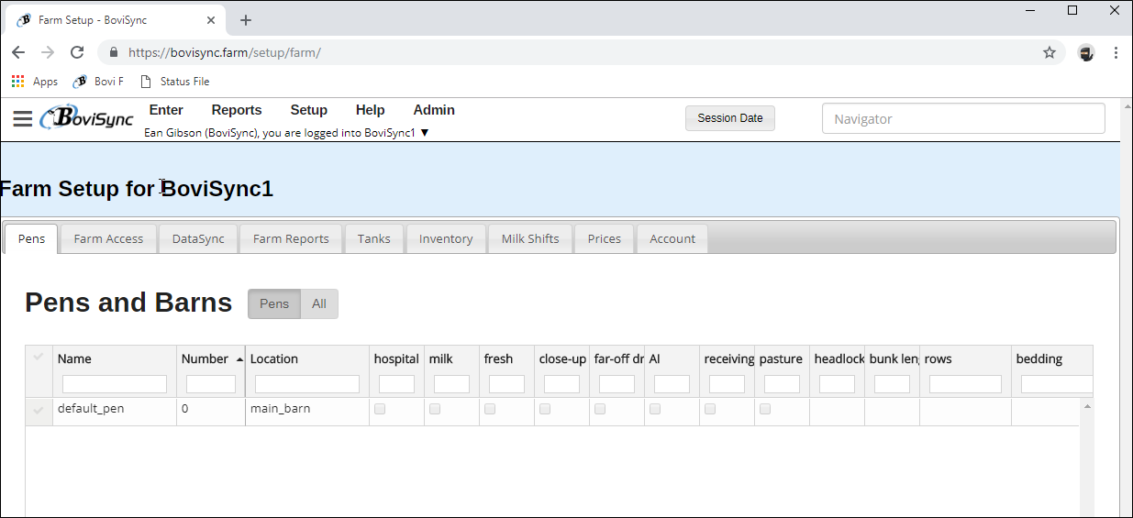Open Apps bookmarks shortcut
The width and height of the screenshot is (1133, 518).
point(35,82)
